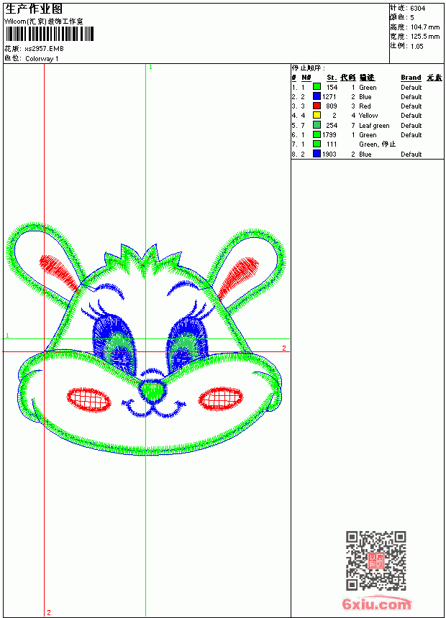Click the red swatch in row 3
Screen dimensions: 446x618
click(x=317, y=106)
